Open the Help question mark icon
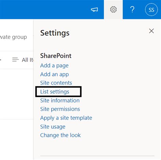 132,10
